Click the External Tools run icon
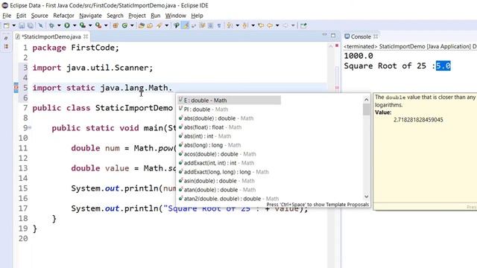 [x=98, y=25]
